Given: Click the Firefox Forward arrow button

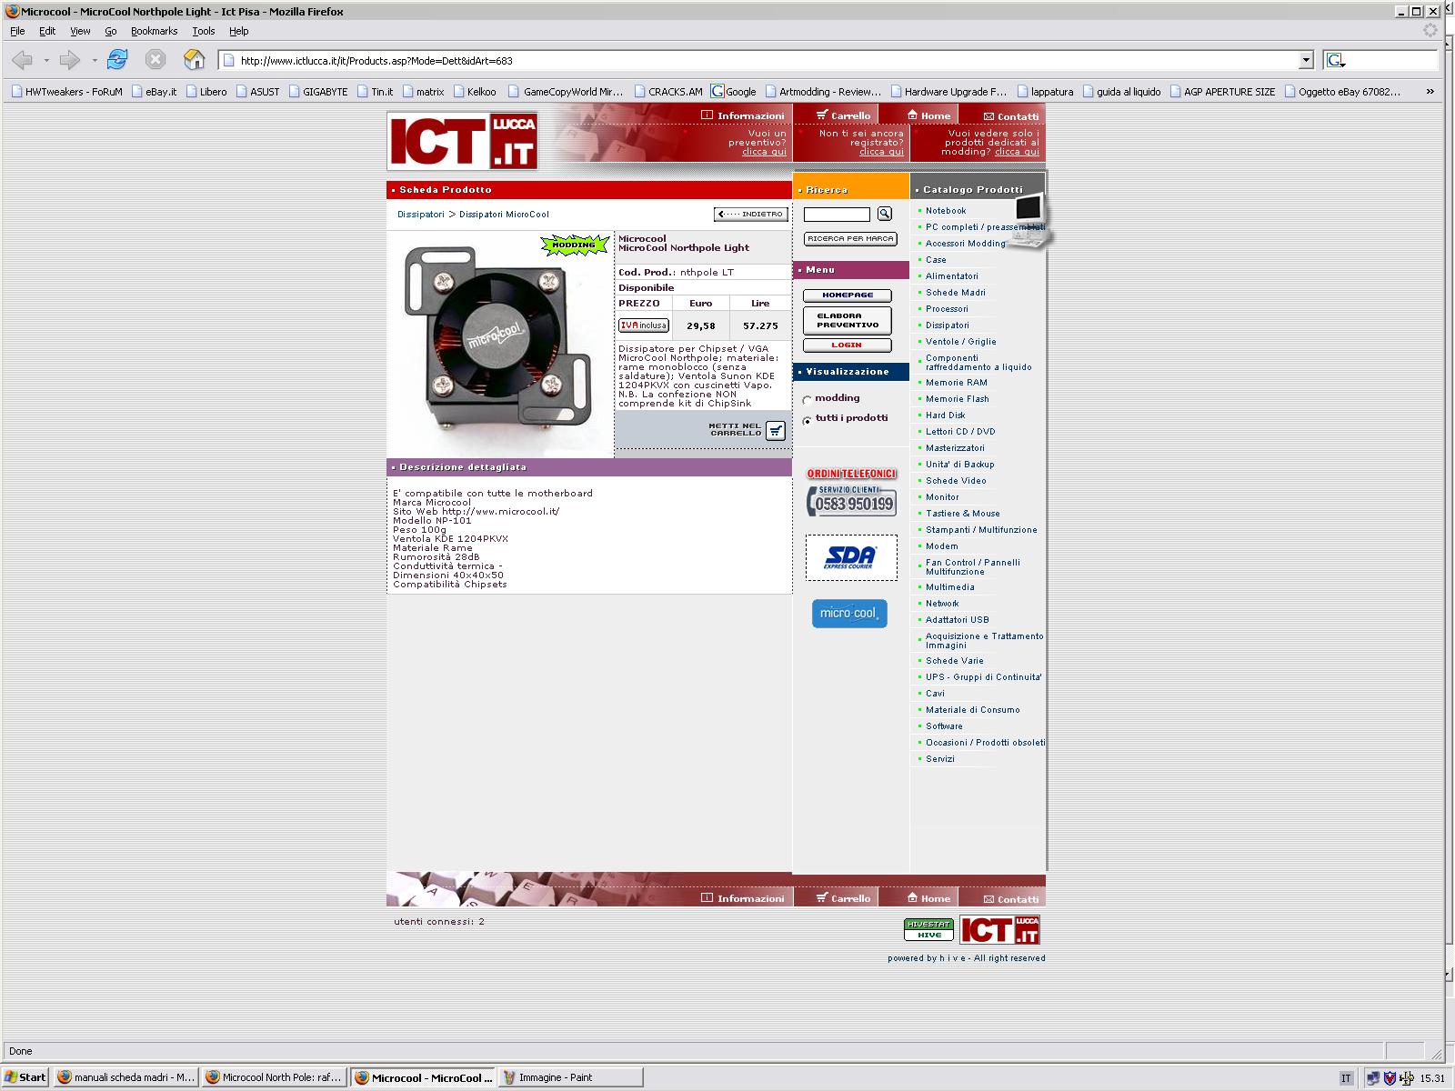Looking at the screenshot, I should pyautogui.click(x=70, y=60).
